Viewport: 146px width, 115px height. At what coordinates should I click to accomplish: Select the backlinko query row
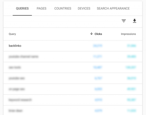73,46
